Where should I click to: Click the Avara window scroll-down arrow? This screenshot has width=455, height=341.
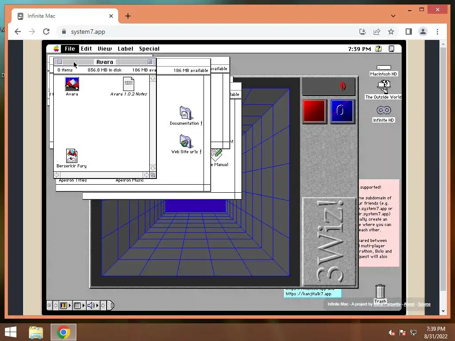153,168
